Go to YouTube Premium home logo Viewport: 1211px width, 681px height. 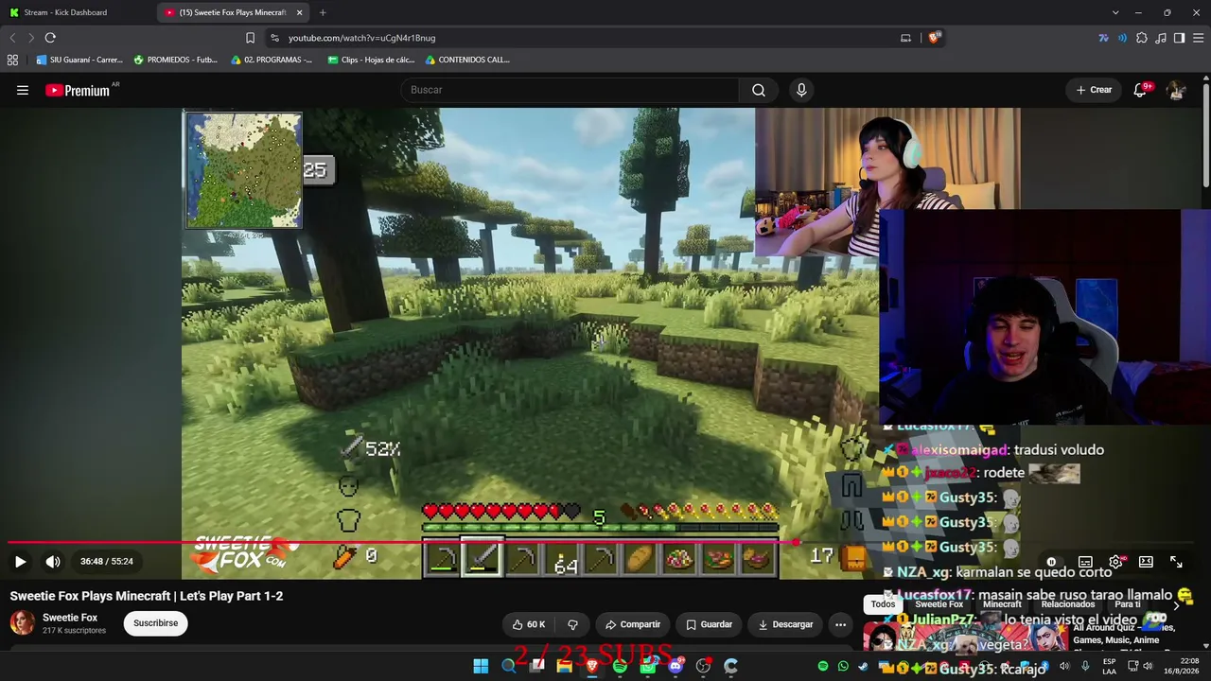[x=78, y=91]
